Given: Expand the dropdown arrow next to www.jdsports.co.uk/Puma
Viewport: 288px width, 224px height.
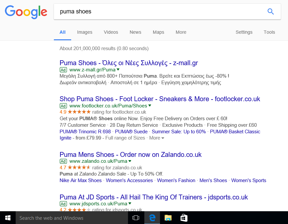Looking at the screenshot, I should [130, 203].
